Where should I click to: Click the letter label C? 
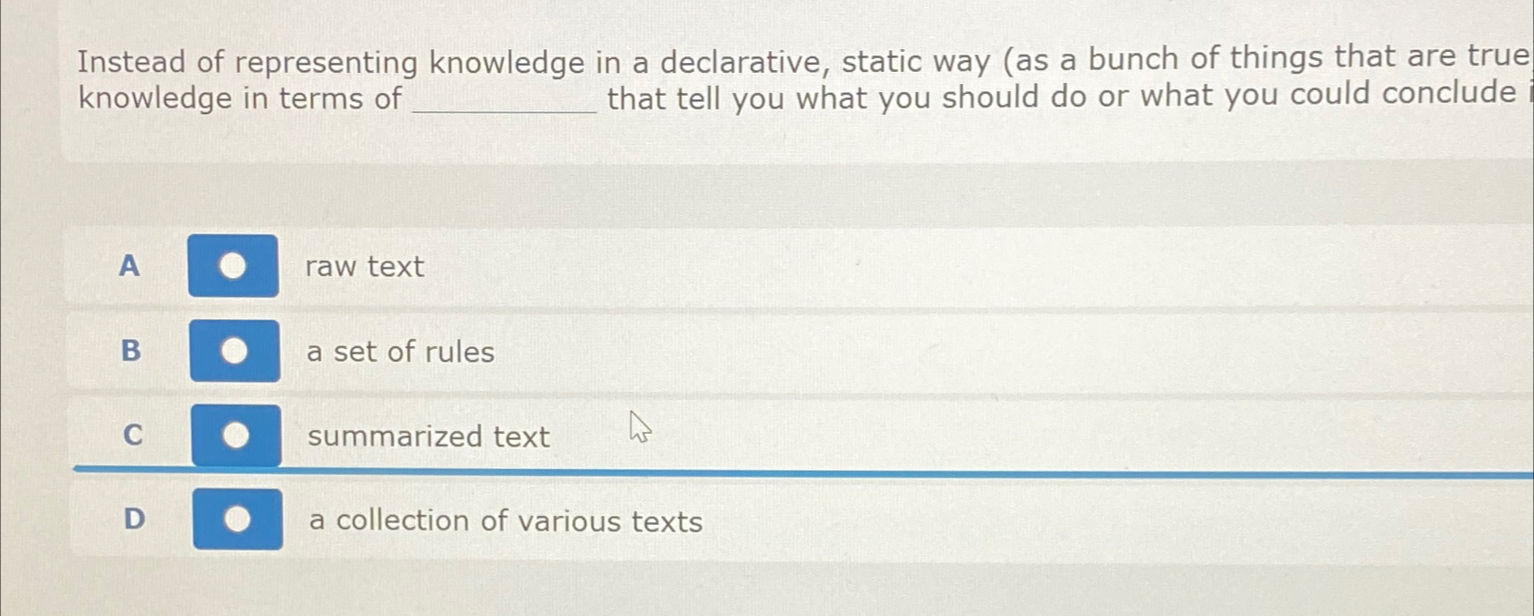133,436
